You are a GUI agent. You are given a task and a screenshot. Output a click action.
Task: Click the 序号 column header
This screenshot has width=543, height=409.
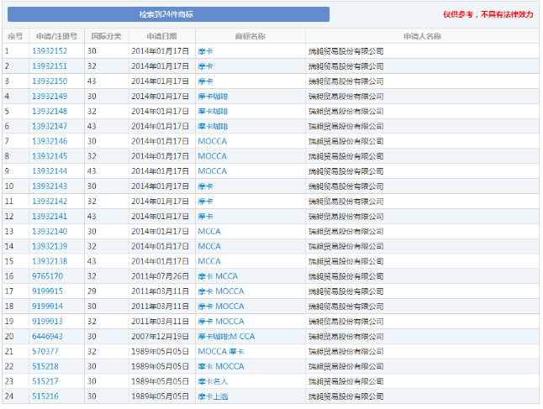point(15,36)
